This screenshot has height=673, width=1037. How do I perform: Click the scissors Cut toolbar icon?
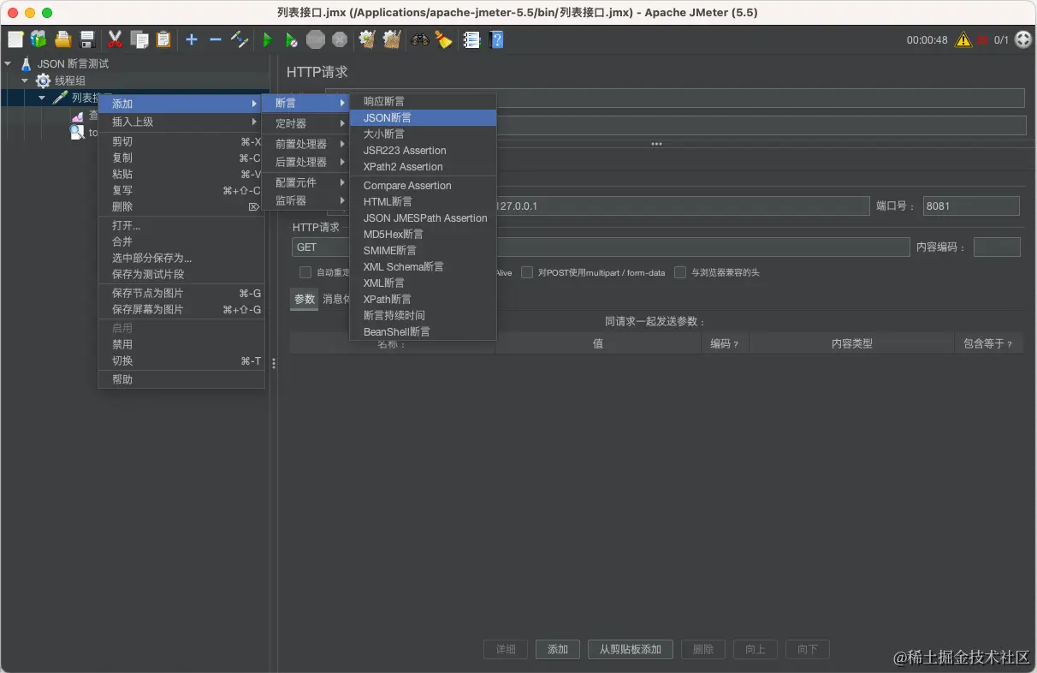click(116, 39)
